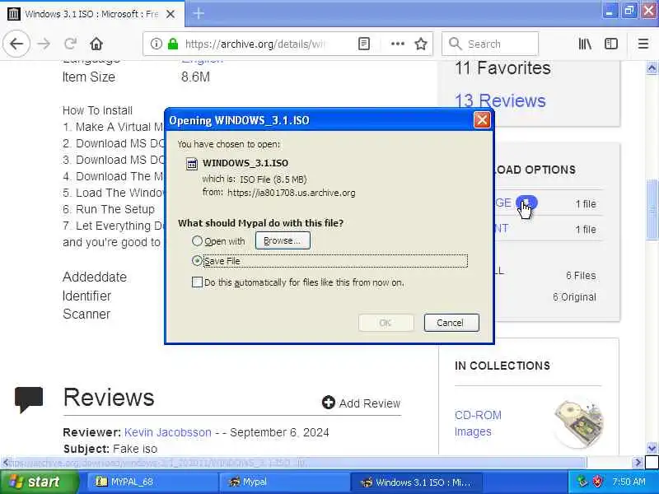Switch to MYPAL_68 taskbar item

152,482
